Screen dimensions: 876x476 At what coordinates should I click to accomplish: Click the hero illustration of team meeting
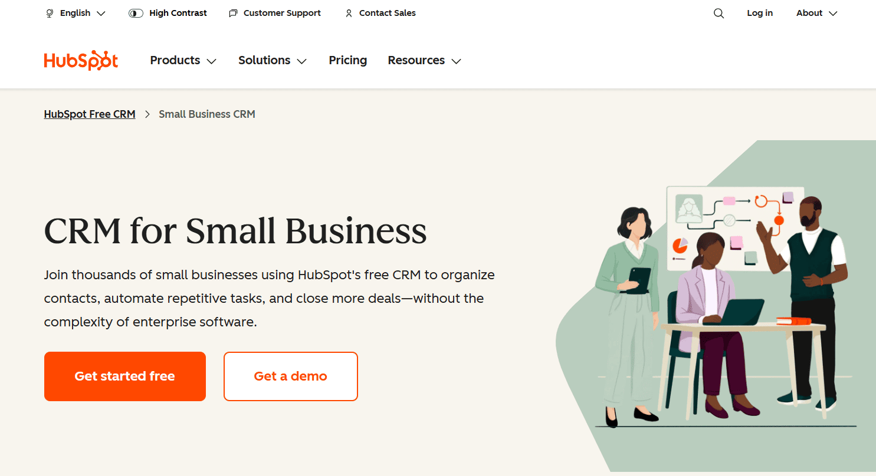716,306
